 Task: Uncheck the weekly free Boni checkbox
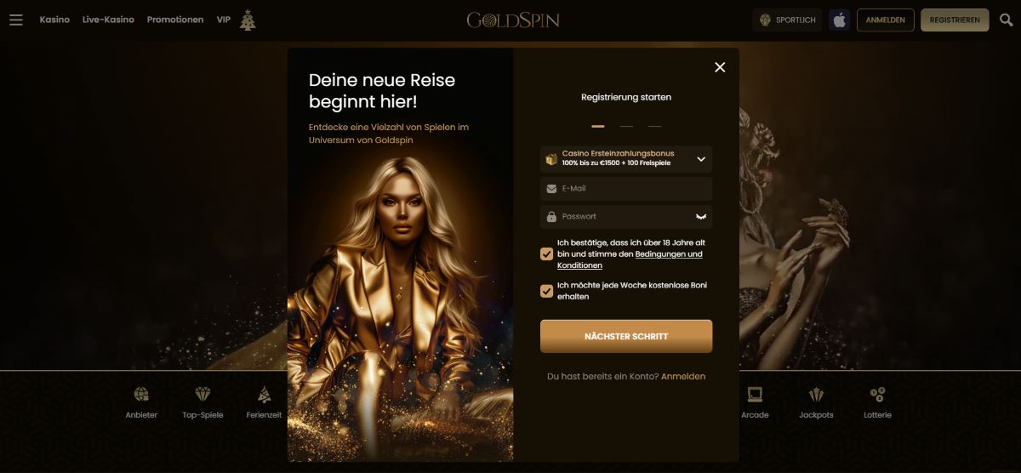coord(546,291)
